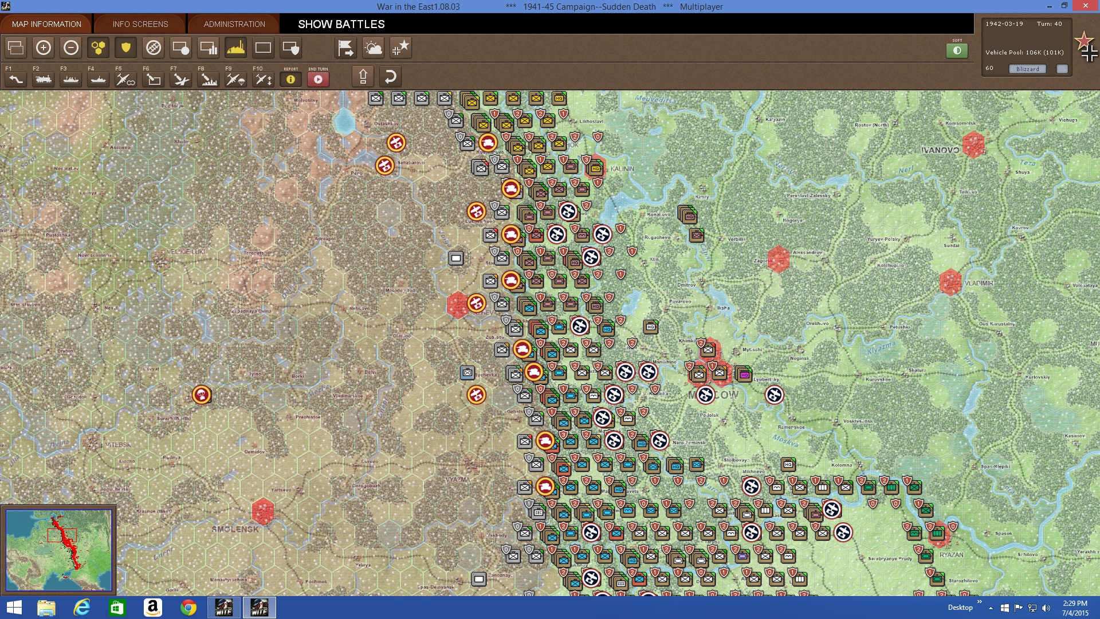Toggle the yellow shield fort levels display
The height and width of the screenshot is (619, 1100).
[x=126, y=48]
